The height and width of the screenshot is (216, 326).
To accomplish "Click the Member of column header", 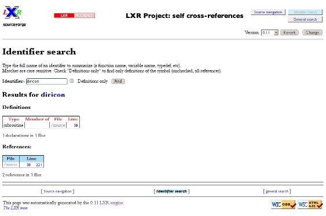I will tap(37, 119).
